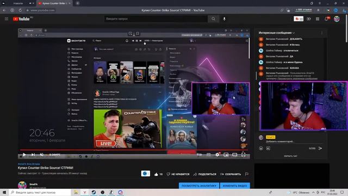Open the account avatar menu
This screenshot has width=348, height=196.
point(337,19)
